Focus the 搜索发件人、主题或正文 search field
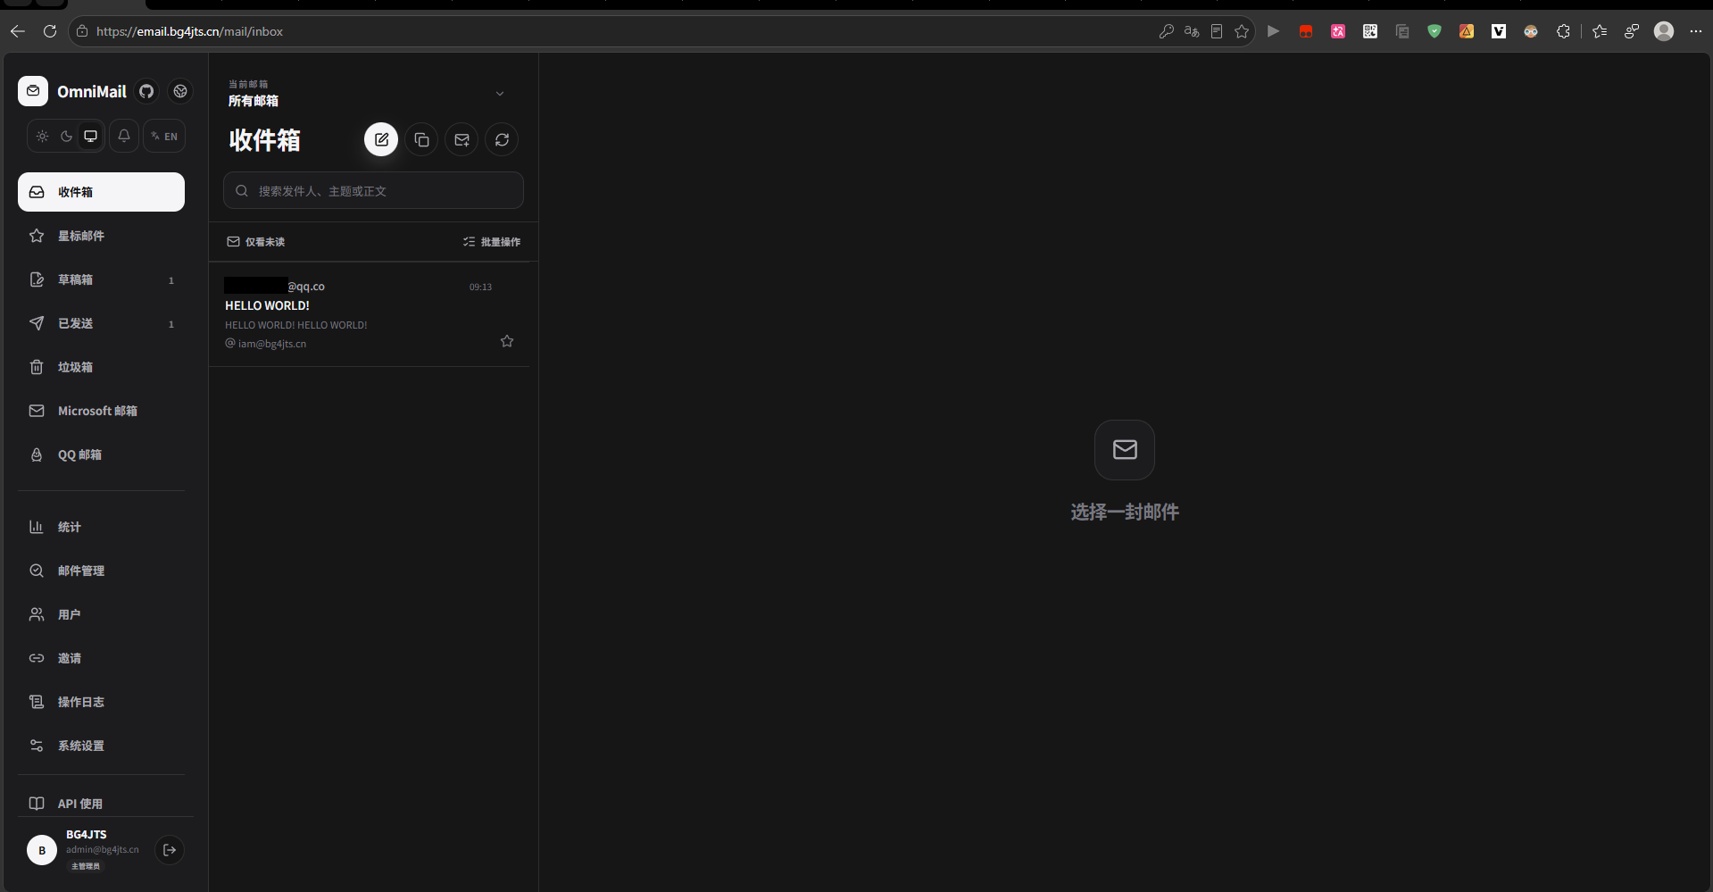Viewport: 1713px width, 892px height. click(373, 190)
